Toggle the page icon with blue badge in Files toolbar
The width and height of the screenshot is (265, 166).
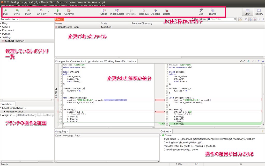coord(251,19)
